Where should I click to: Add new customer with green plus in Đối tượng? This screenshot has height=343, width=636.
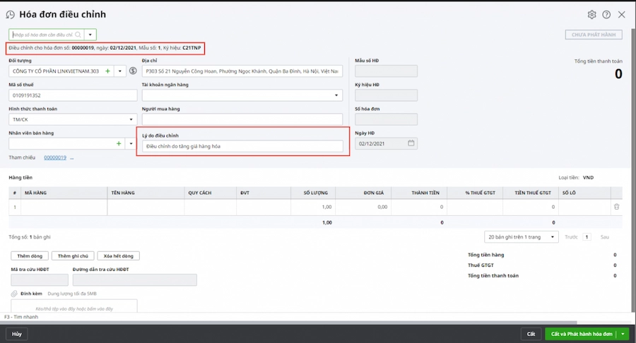tap(108, 71)
